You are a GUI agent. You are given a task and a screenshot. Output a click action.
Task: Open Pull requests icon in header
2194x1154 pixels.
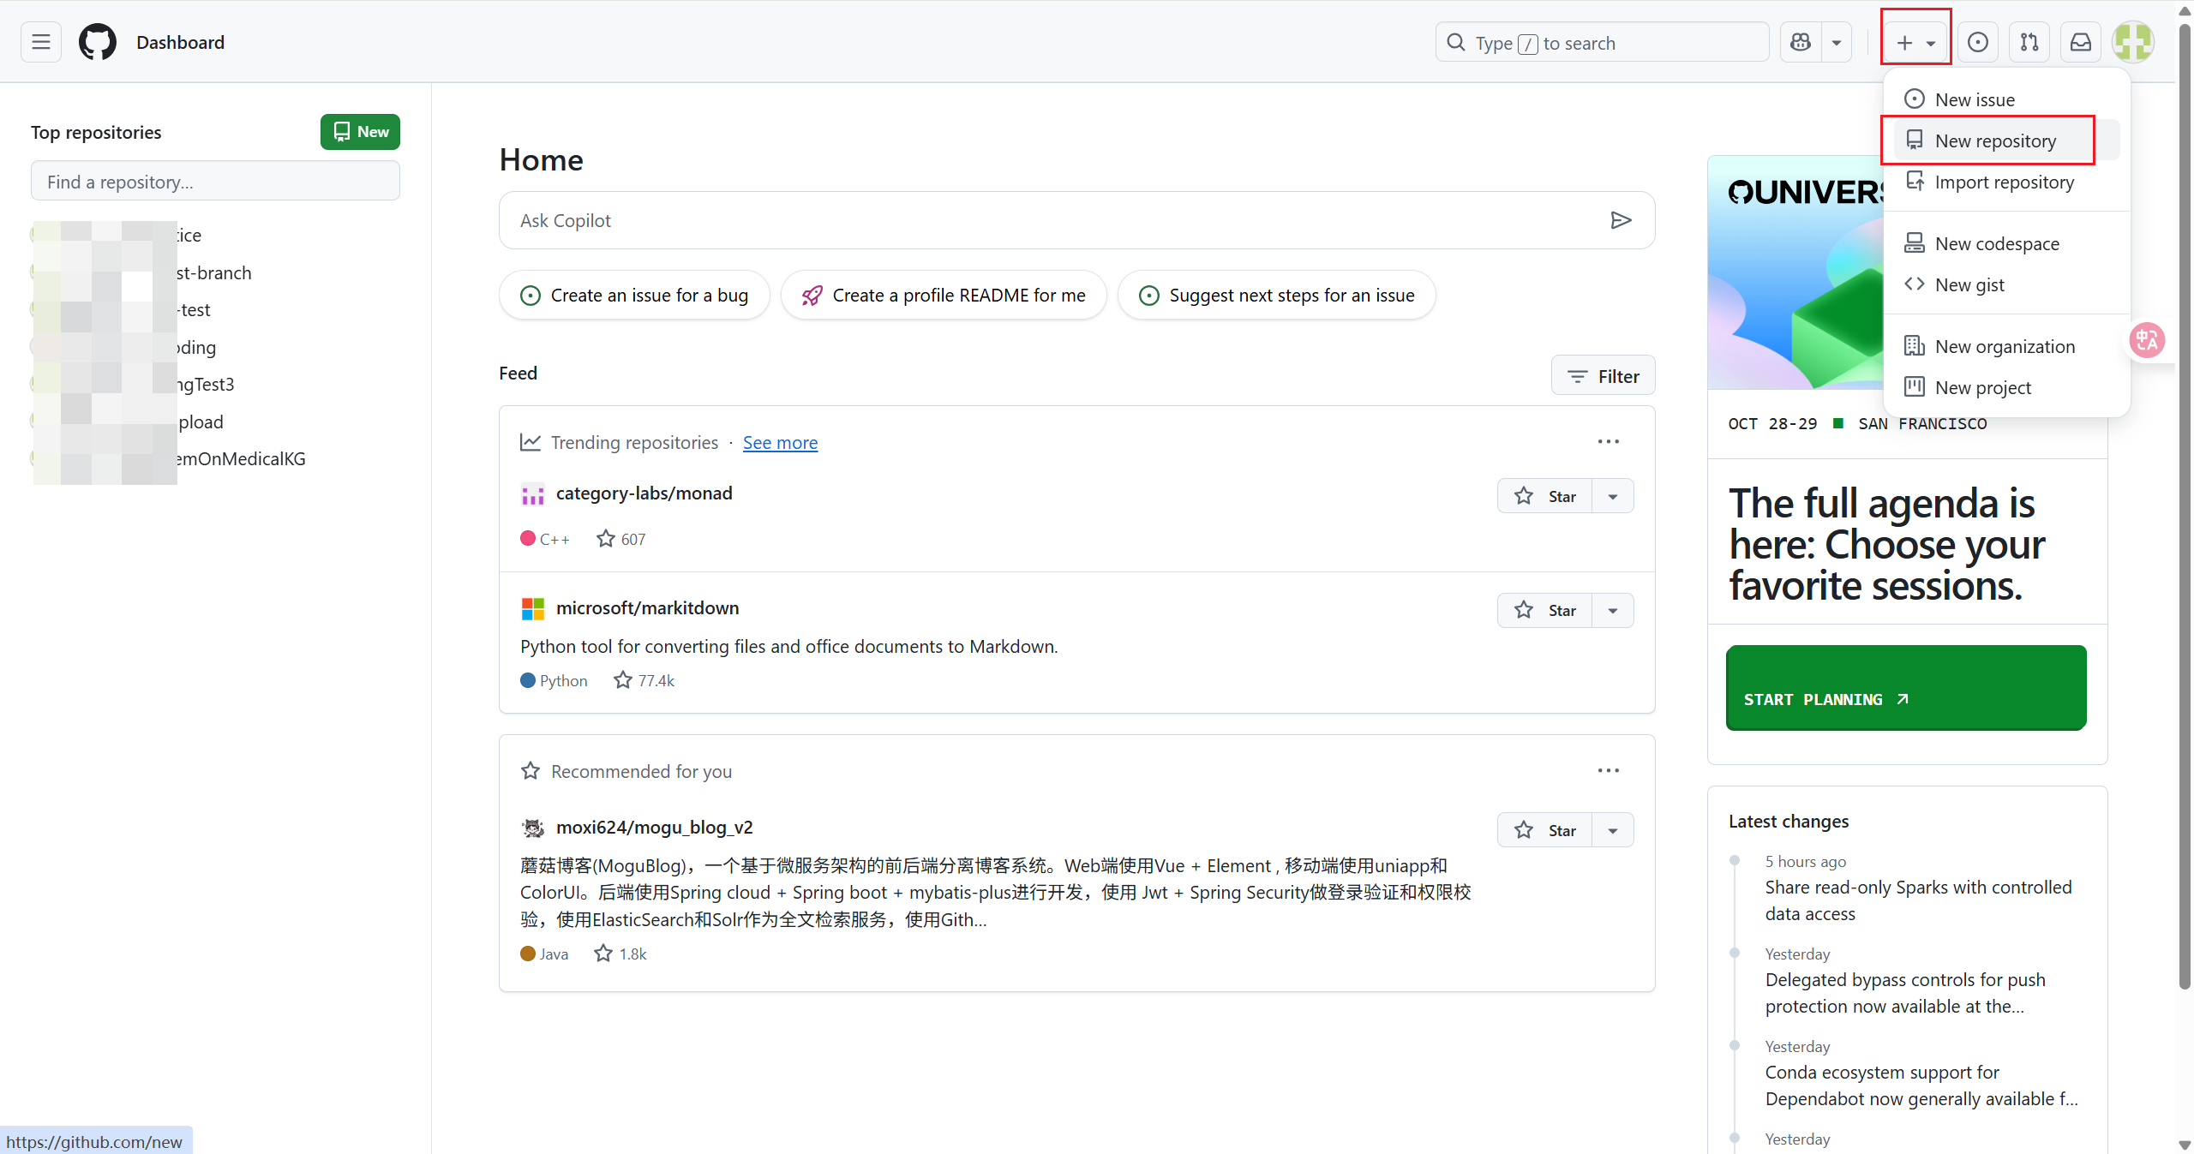[x=2029, y=42]
